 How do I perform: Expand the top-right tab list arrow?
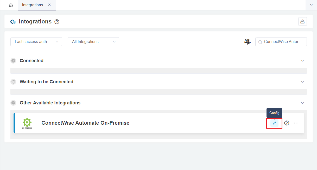311,5
